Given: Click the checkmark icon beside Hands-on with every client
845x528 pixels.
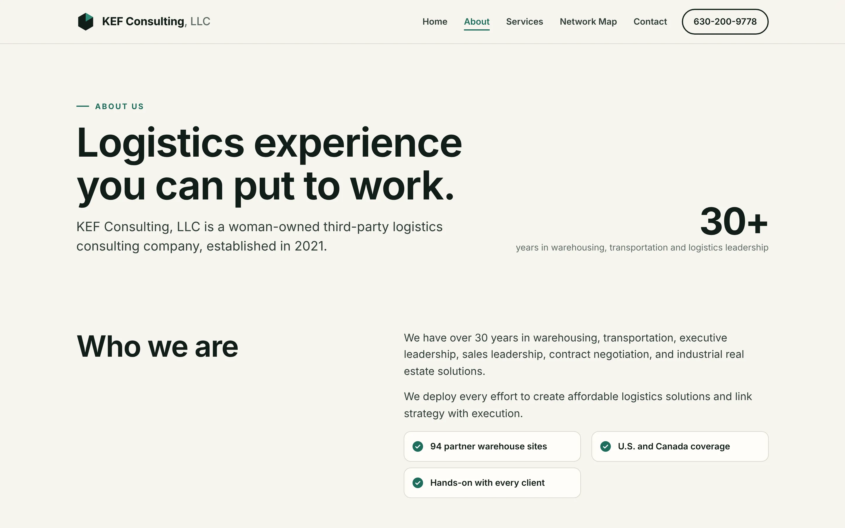Looking at the screenshot, I should tap(418, 483).
